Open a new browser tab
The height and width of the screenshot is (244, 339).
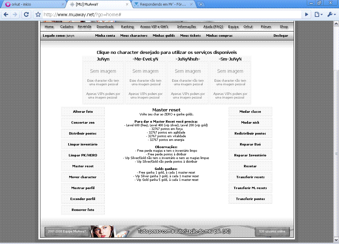coord(201,5)
